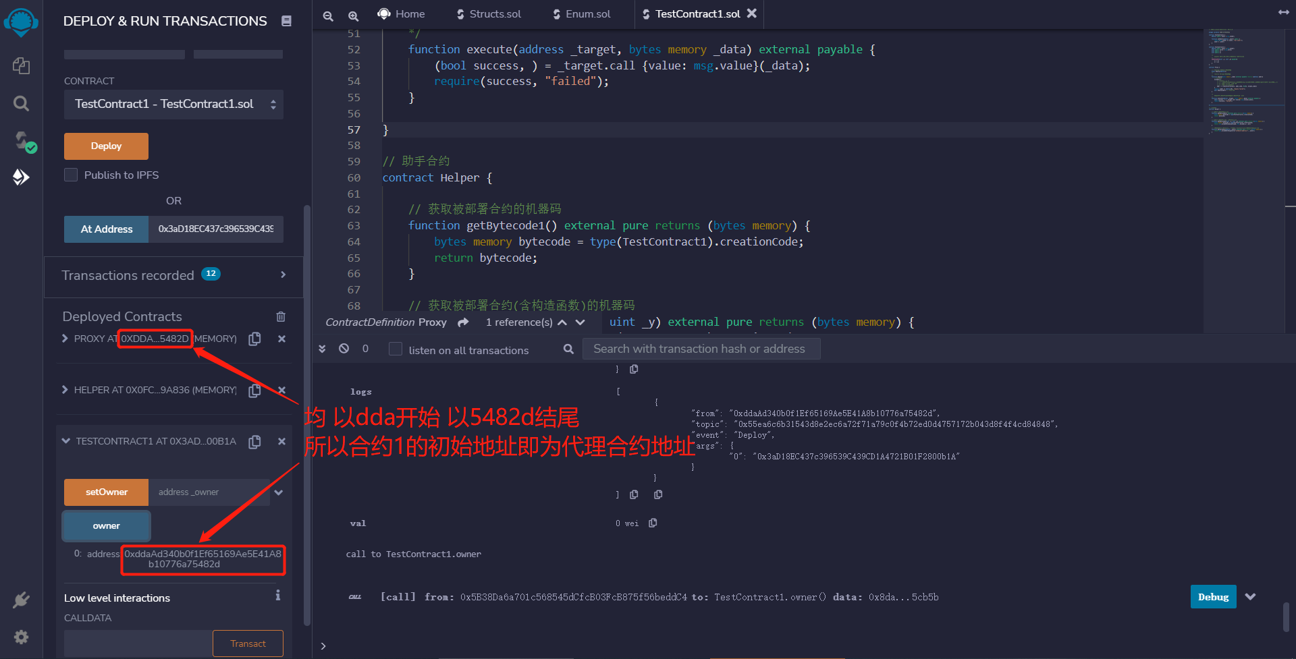
Task: Clear the terminal console
Action: point(344,349)
